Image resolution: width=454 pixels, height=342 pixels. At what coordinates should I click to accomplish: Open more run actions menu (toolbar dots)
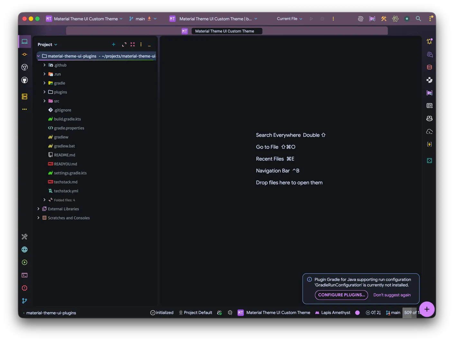click(x=333, y=19)
